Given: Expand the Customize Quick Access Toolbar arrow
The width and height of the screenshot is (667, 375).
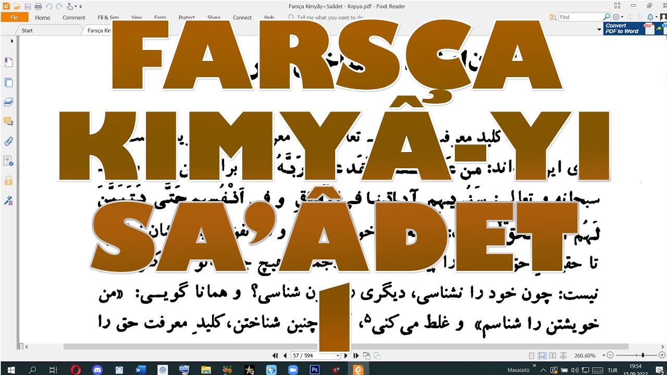Looking at the screenshot, I should [x=81, y=6].
